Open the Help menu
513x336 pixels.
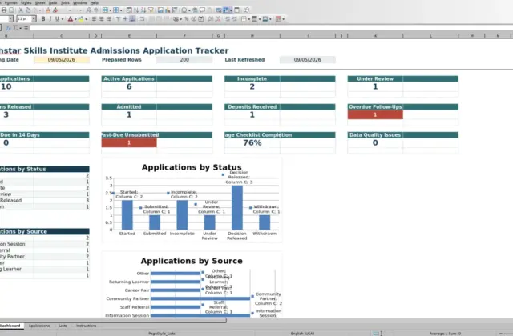point(95,2)
